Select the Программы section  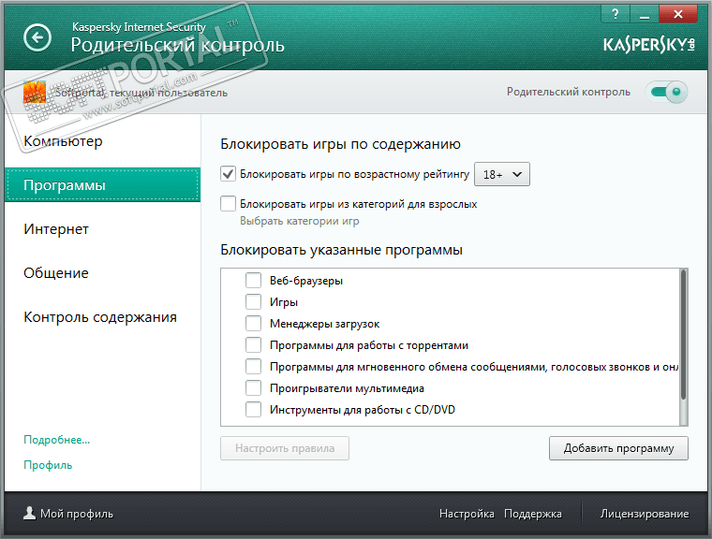103,184
